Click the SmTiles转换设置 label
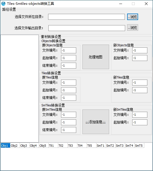The height and width of the screenshot is (171, 153). [x=53, y=105]
